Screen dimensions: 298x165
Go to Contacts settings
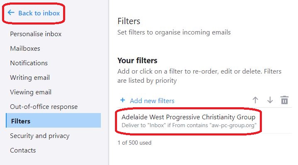pyautogui.click(x=23, y=150)
